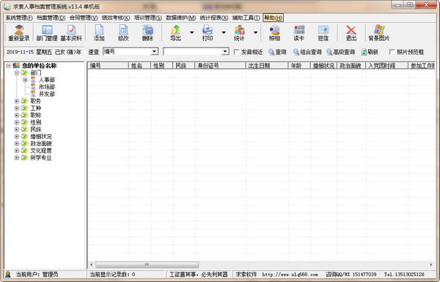Click the 婚姻状况 column header
Viewport: 440px width, 282px height.
pos(323,66)
